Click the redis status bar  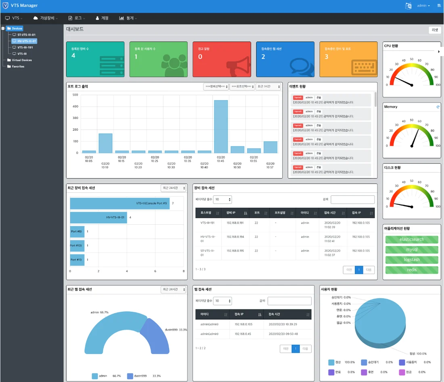412,270
